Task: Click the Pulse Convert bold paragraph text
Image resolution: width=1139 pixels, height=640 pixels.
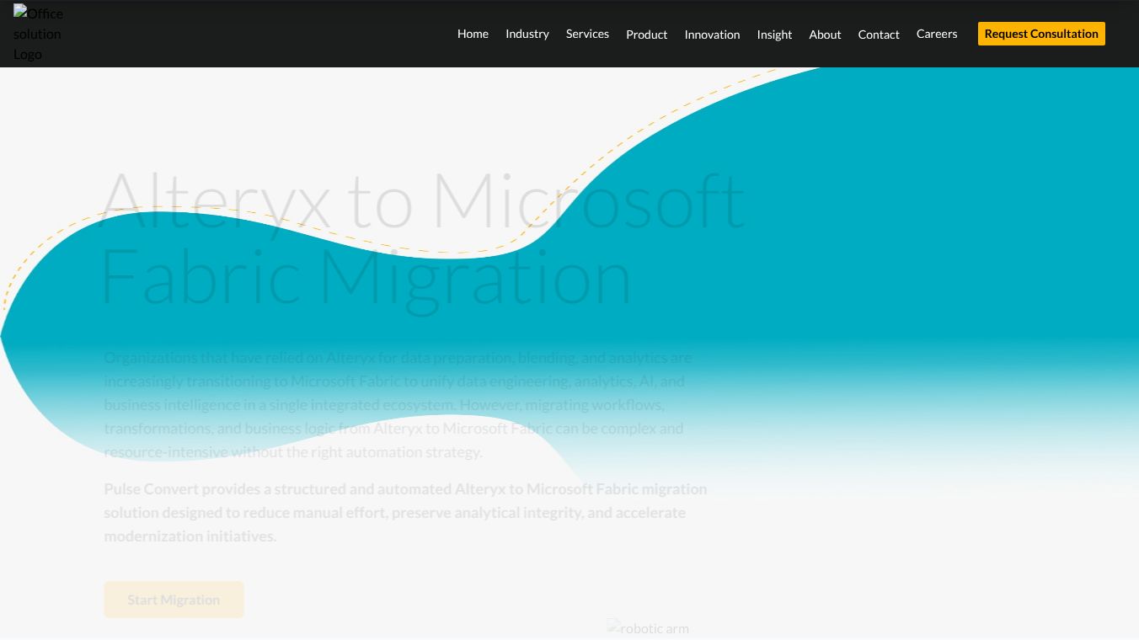Action: tap(405, 512)
